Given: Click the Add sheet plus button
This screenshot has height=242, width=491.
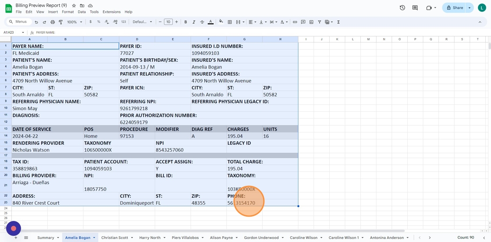Looking at the screenshot, I should coord(16,238).
